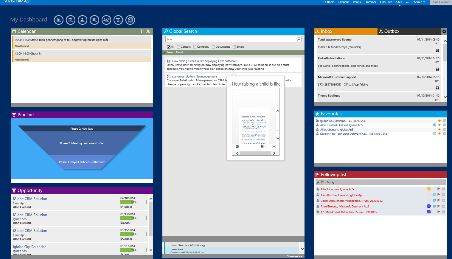Open OneDrive from top navigation

tap(386, 2)
